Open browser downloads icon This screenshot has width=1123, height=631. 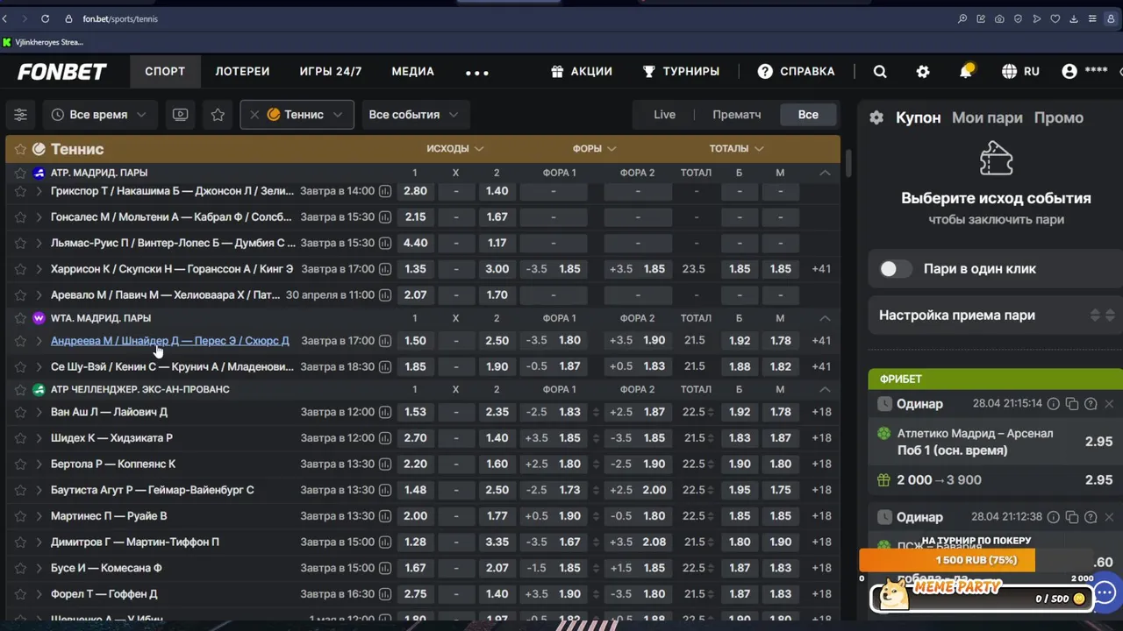1073,18
